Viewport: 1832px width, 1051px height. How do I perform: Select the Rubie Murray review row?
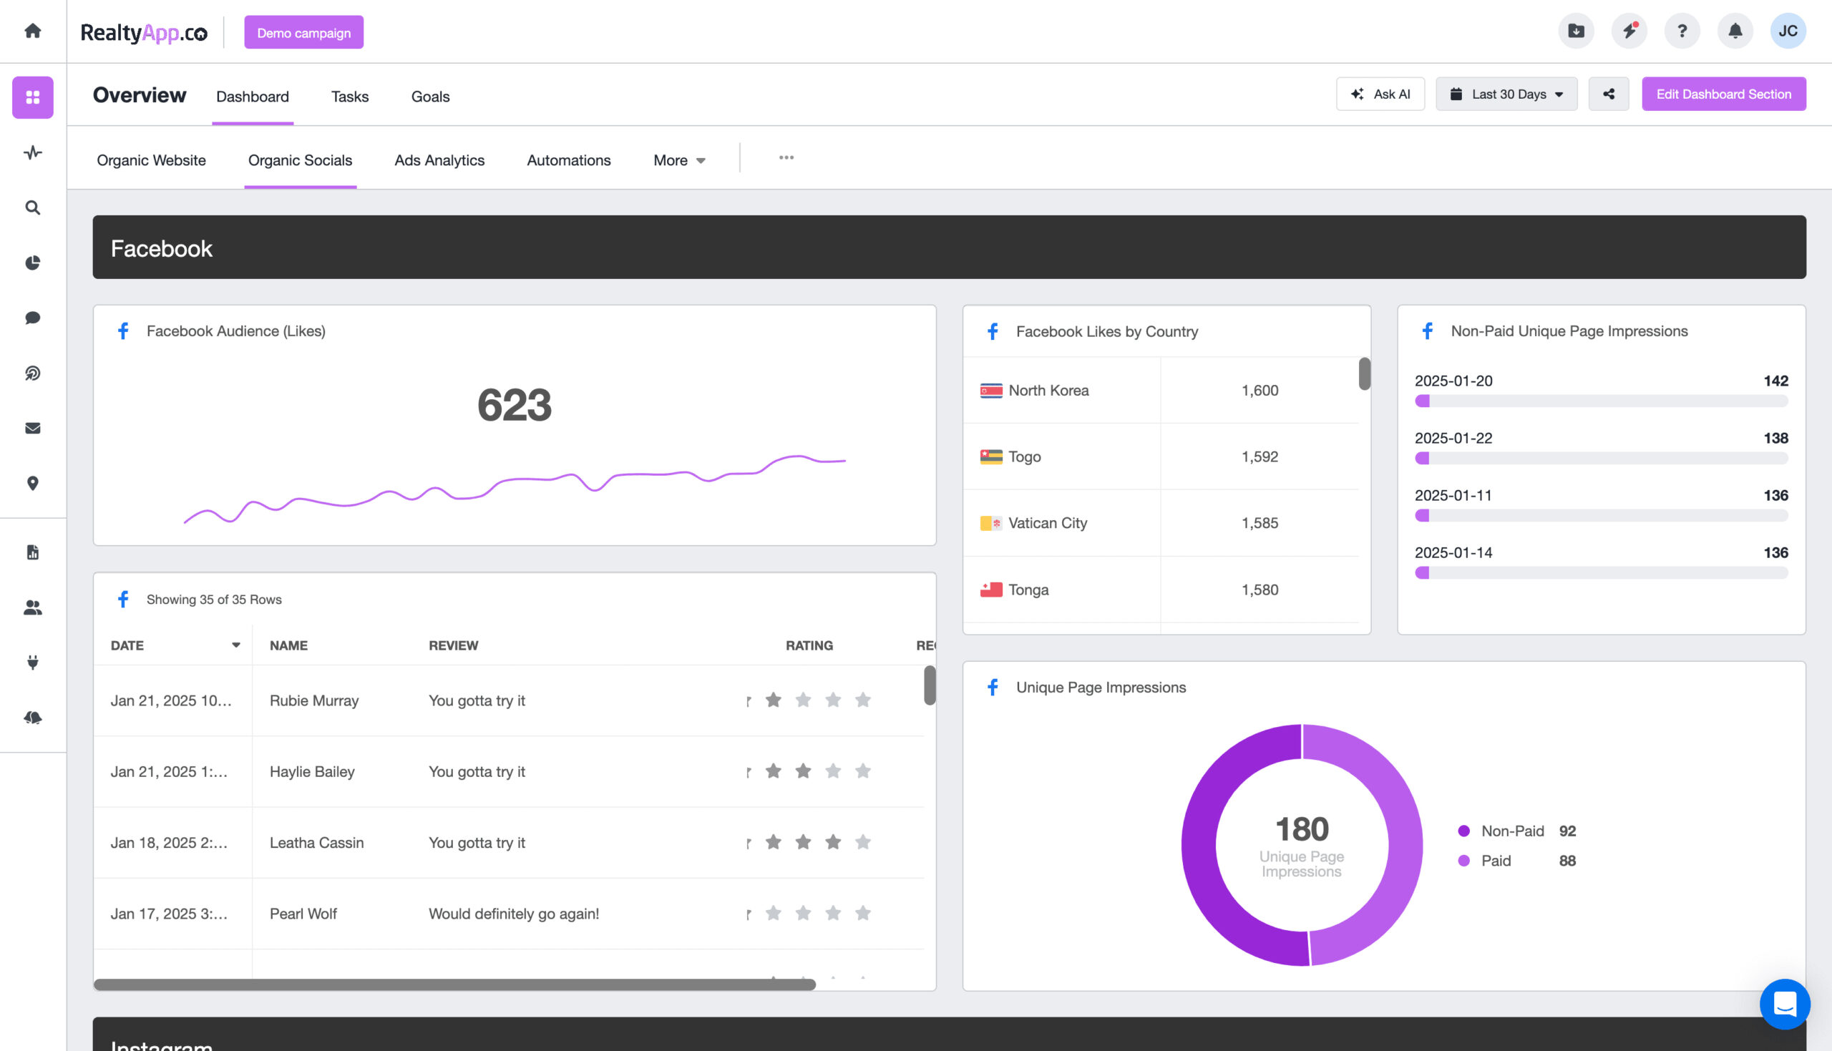[509, 700]
